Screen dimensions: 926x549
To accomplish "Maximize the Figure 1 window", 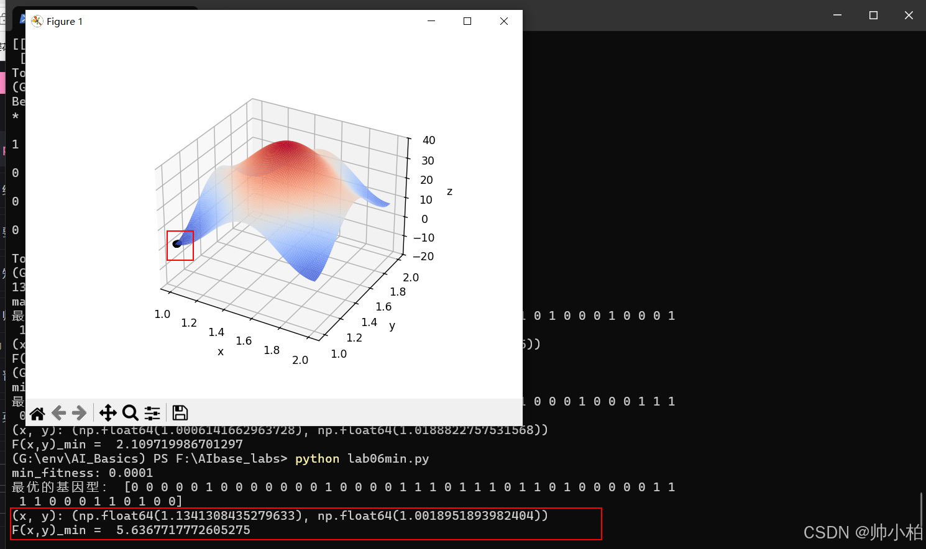I will (x=467, y=21).
